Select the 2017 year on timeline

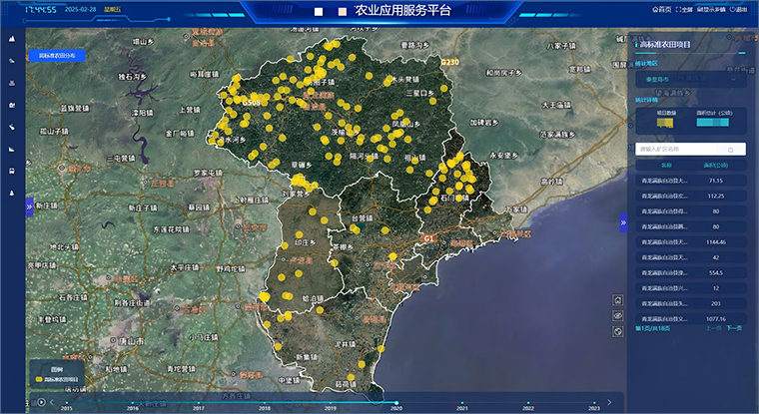[x=199, y=406]
